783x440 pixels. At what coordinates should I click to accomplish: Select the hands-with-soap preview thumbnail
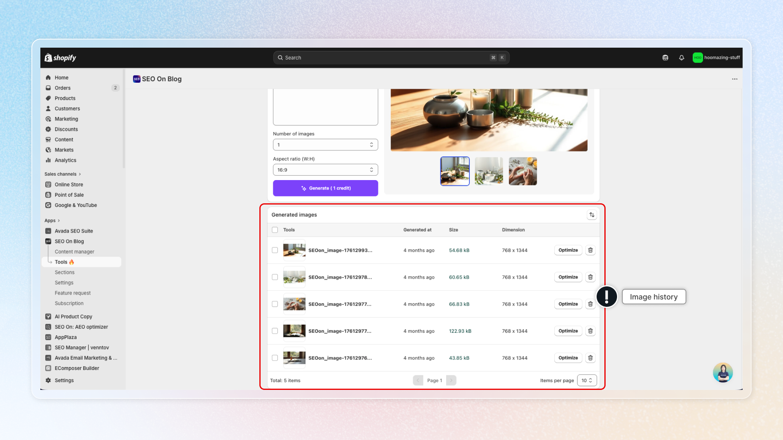pyautogui.click(x=523, y=171)
